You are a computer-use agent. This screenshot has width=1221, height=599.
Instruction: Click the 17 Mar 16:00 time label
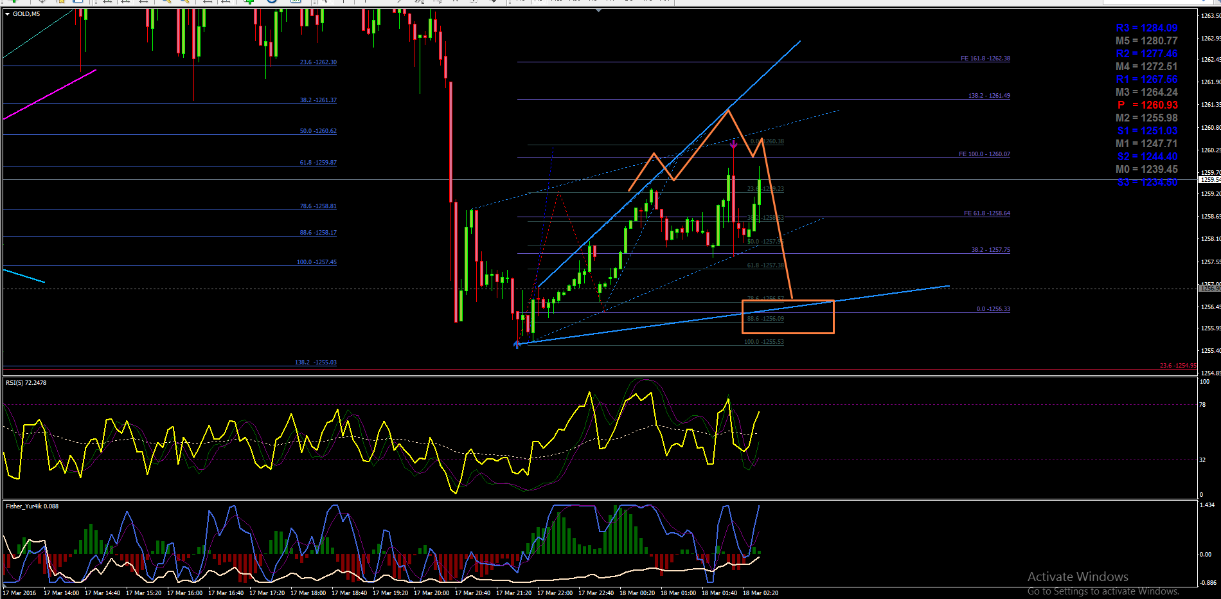click(x=185, y=593)
